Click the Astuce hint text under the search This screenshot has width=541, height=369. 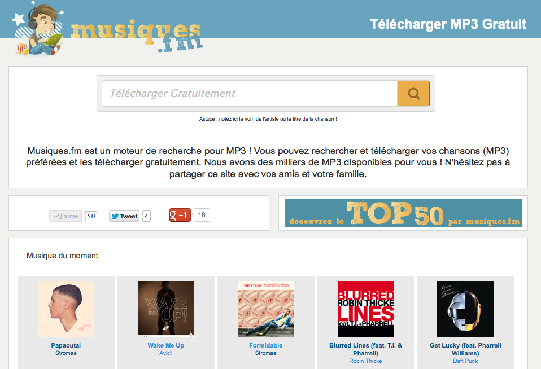(268, 119)
